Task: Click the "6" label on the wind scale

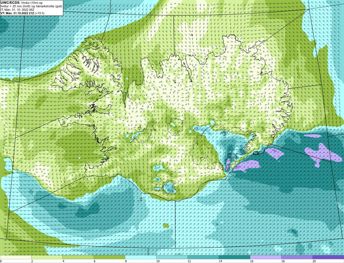Action: point(95,261)
